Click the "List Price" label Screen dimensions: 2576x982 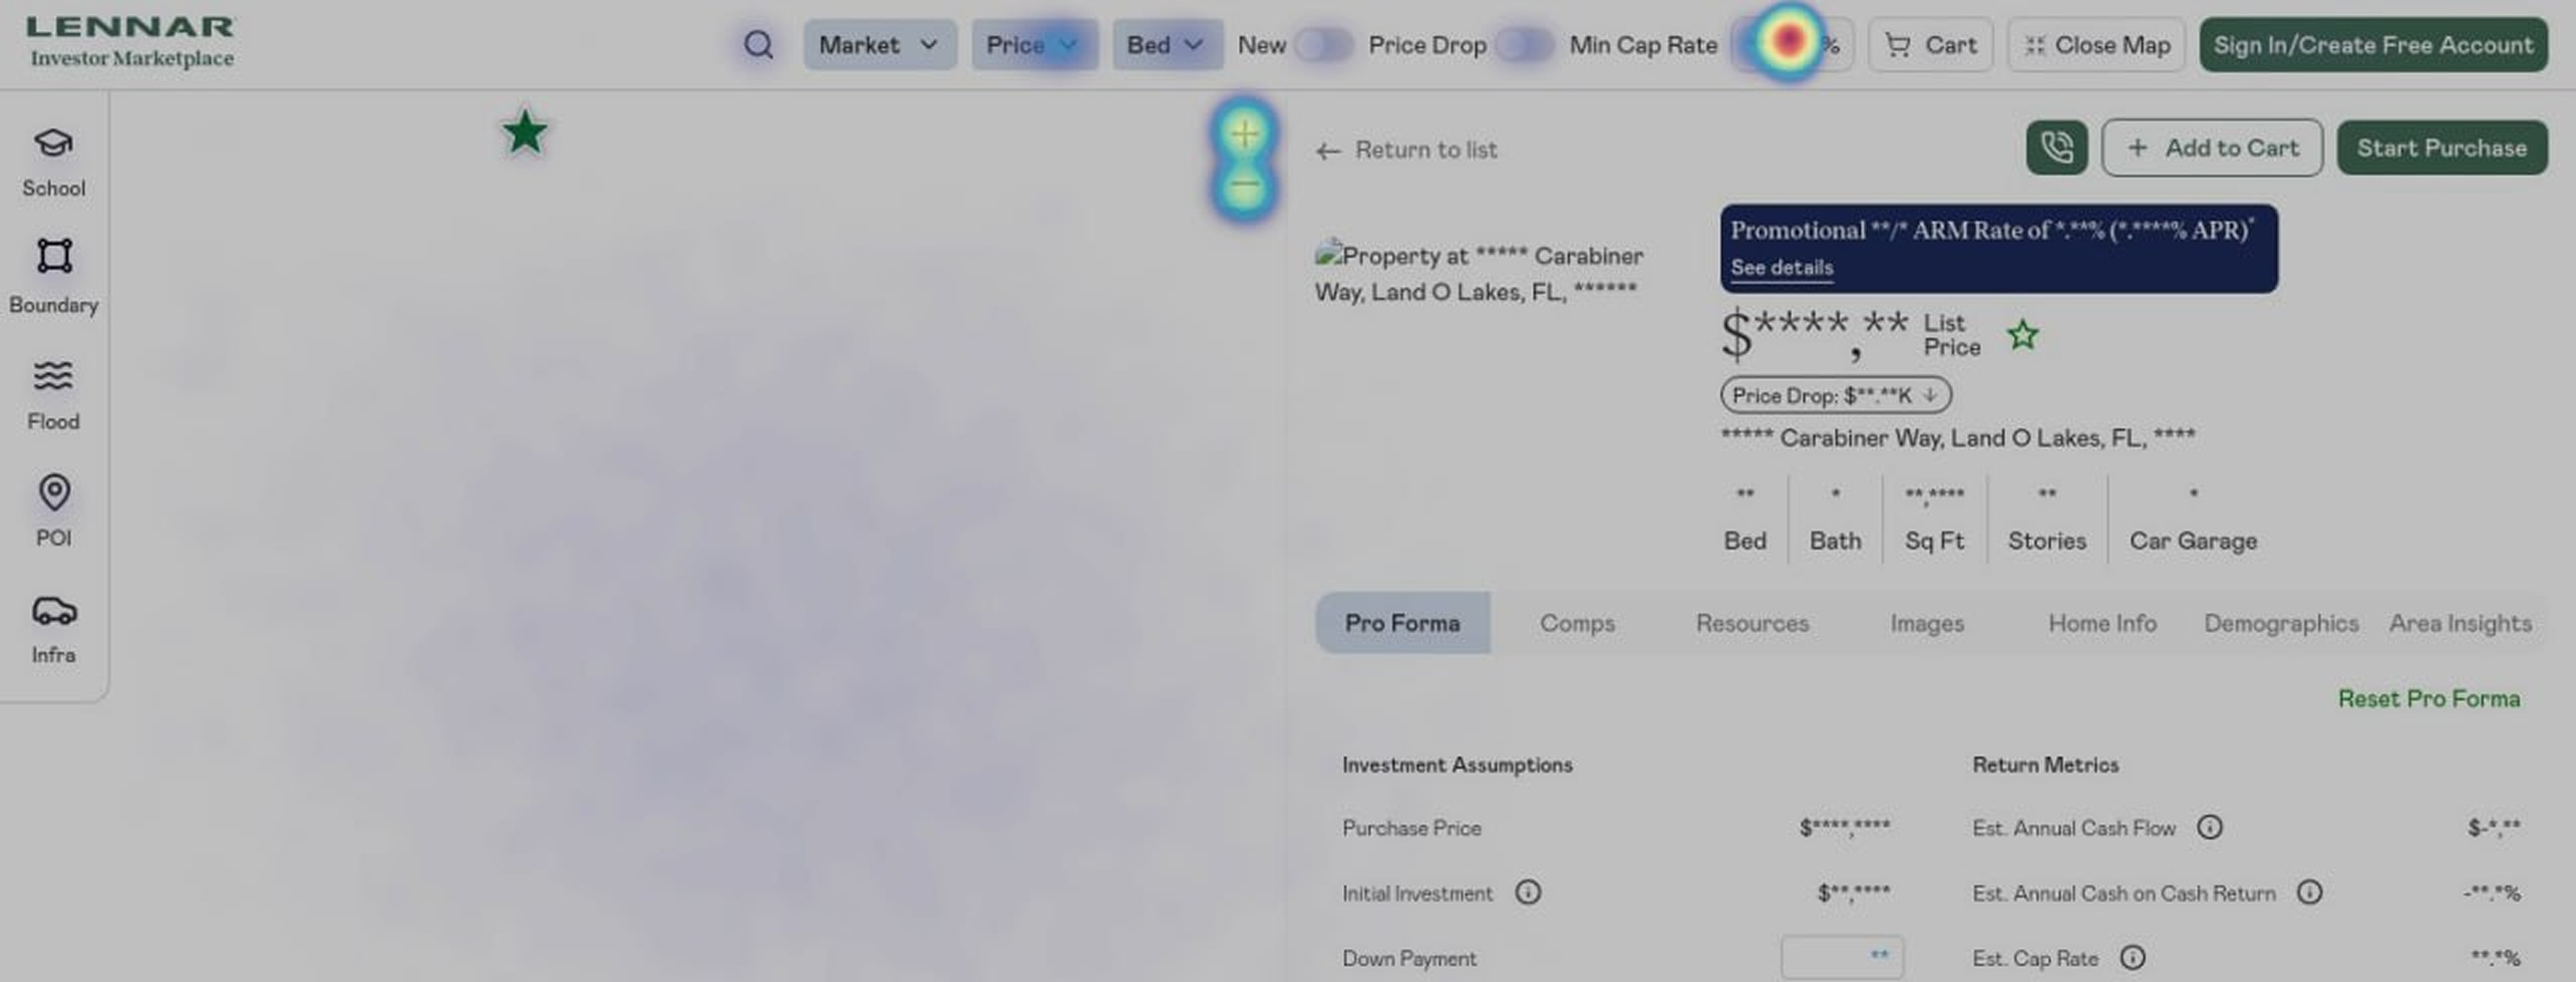[1952, 335]
